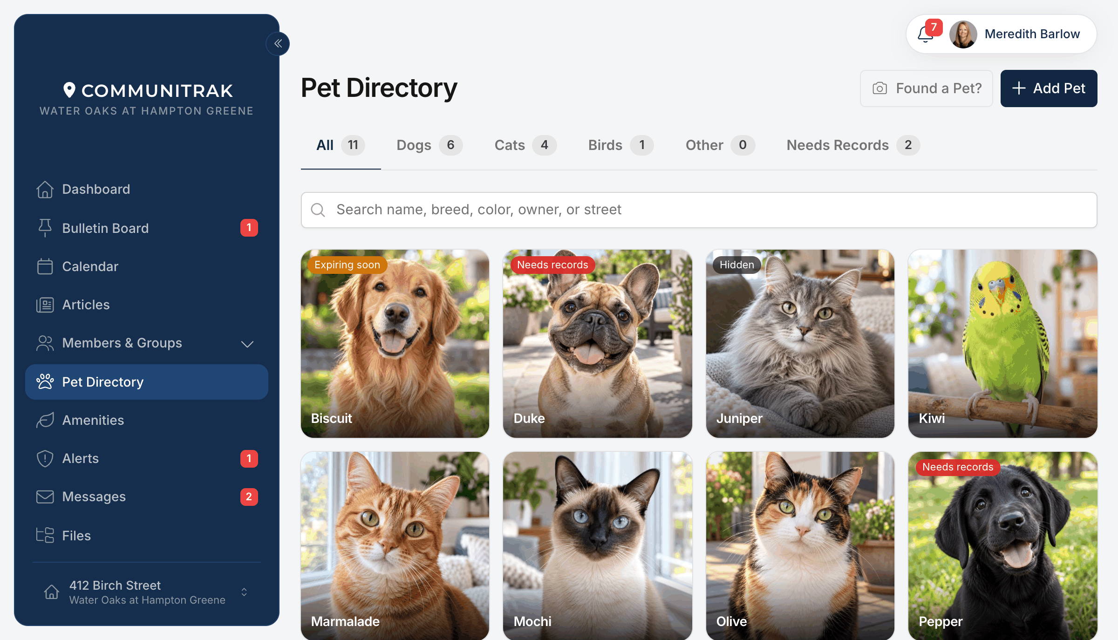Click the Articles newspaper icon

[x=45, y=305]
